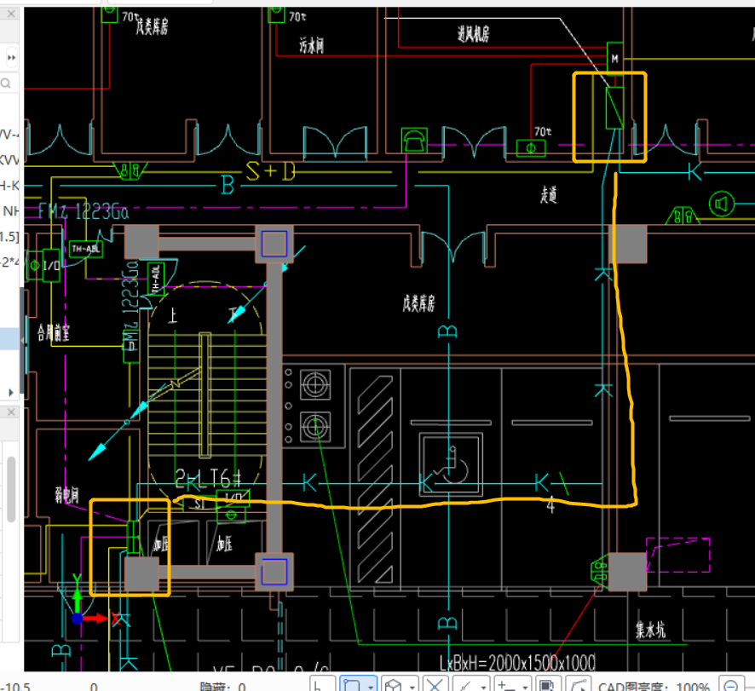Select the magenta dashed rectangle near the column
The width and height of the screenshot is (755, 691).
[x=678, y=556]
